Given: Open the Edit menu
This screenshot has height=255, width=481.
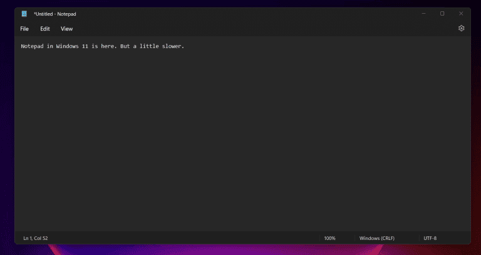Looking at the screenshot, I should (45, 29).
